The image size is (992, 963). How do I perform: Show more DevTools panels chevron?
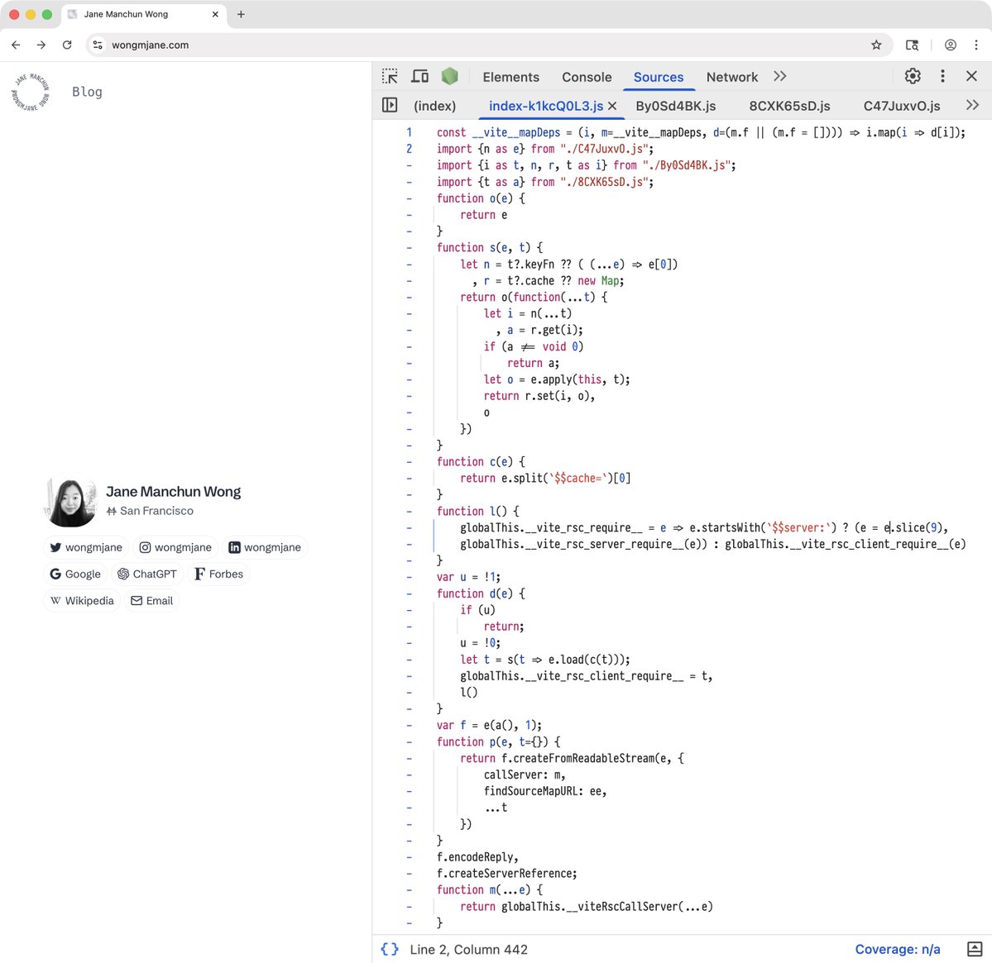coord(779,76)
